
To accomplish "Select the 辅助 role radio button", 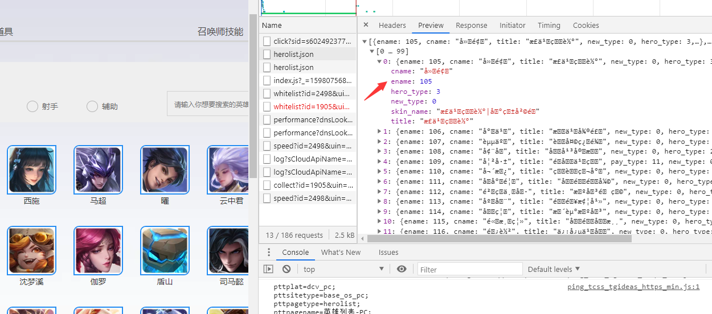I will [x=92, y=106].
